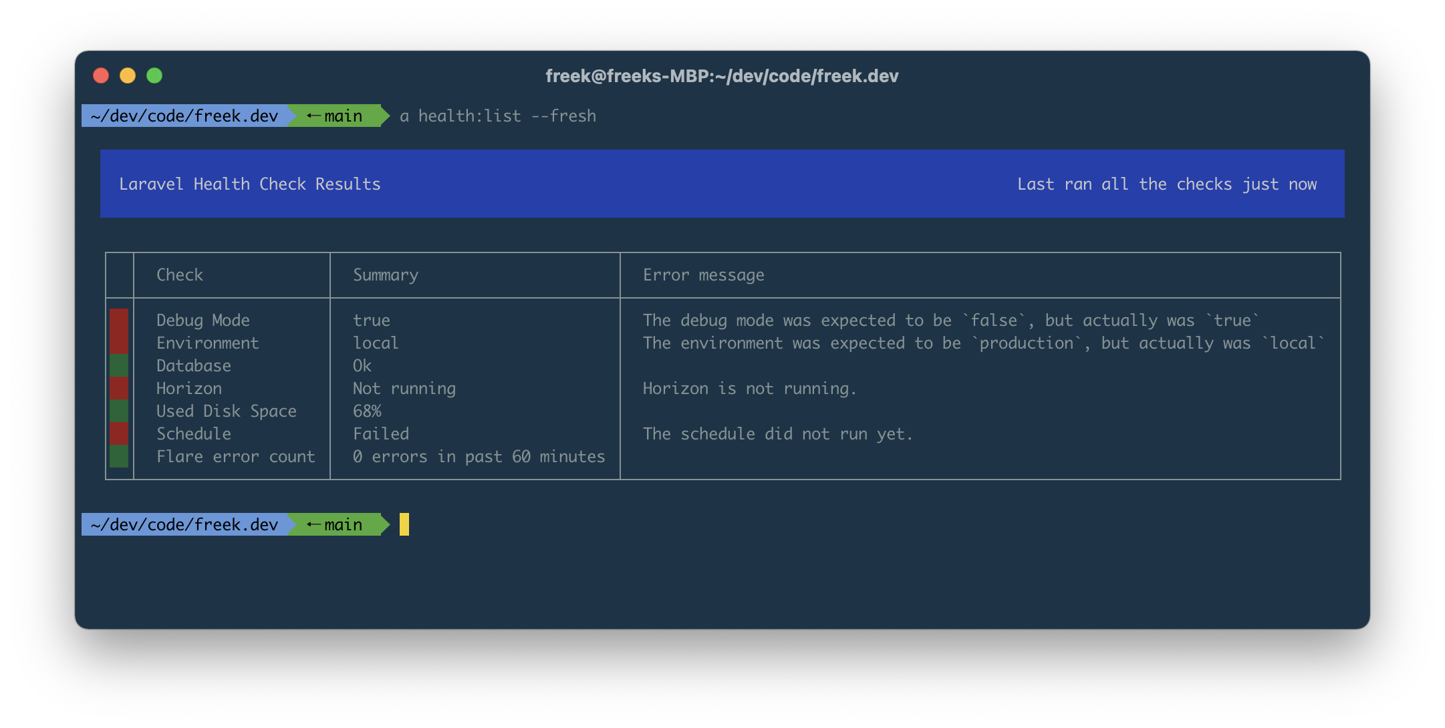Click the green zoom window button
Image resolution: width=1445 pixels, height=728 pixels.
pos(154,75)
